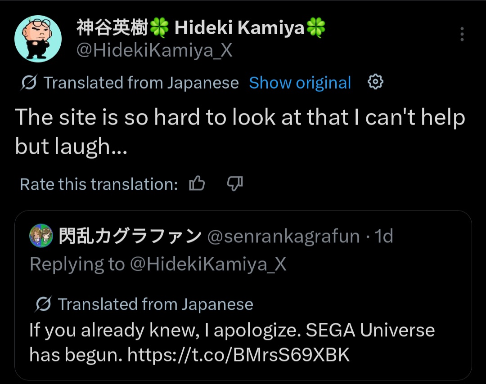Image resolution: width=486 pixels, height=384 pixels.
Task: Rate the translation with thumbs down
Action: (235, 183)
